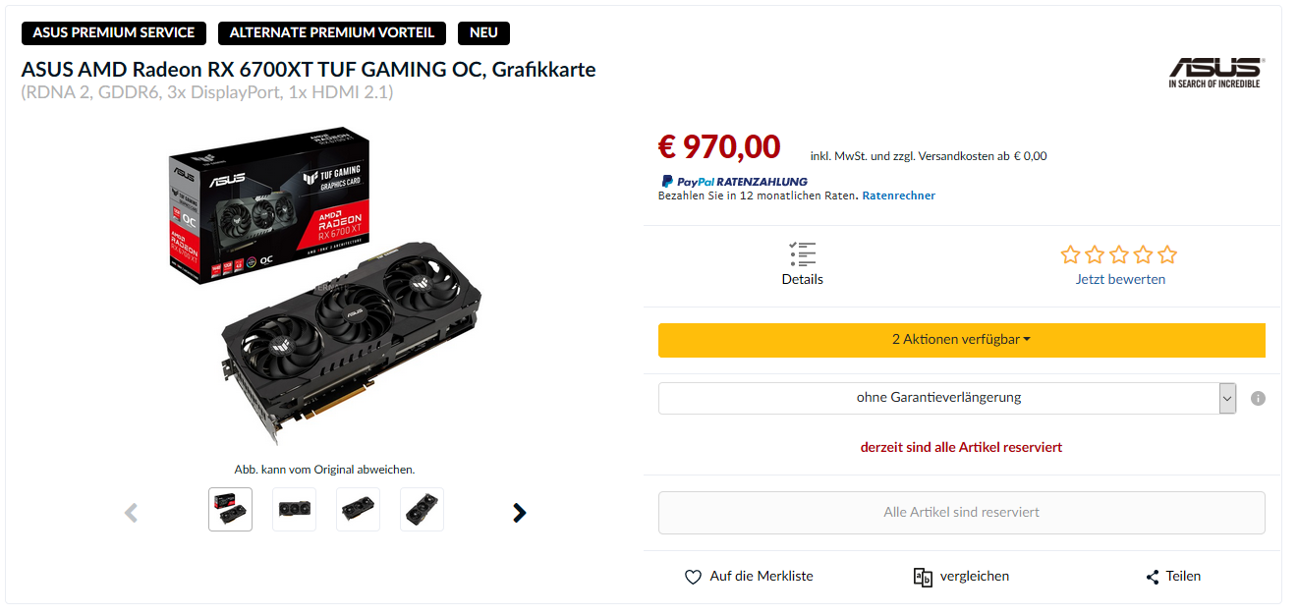1298x615 pixels.
Task: Expand the 2 Aktionen verfügbar dropdown
Action: tap(962, 340)
